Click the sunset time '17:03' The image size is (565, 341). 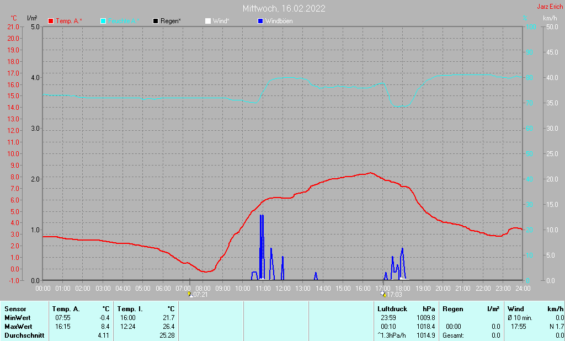tap(394, 295)
